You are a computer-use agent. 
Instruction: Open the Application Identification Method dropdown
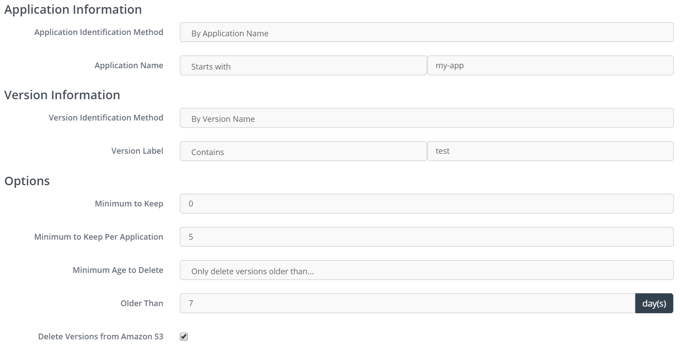[426, 32]
